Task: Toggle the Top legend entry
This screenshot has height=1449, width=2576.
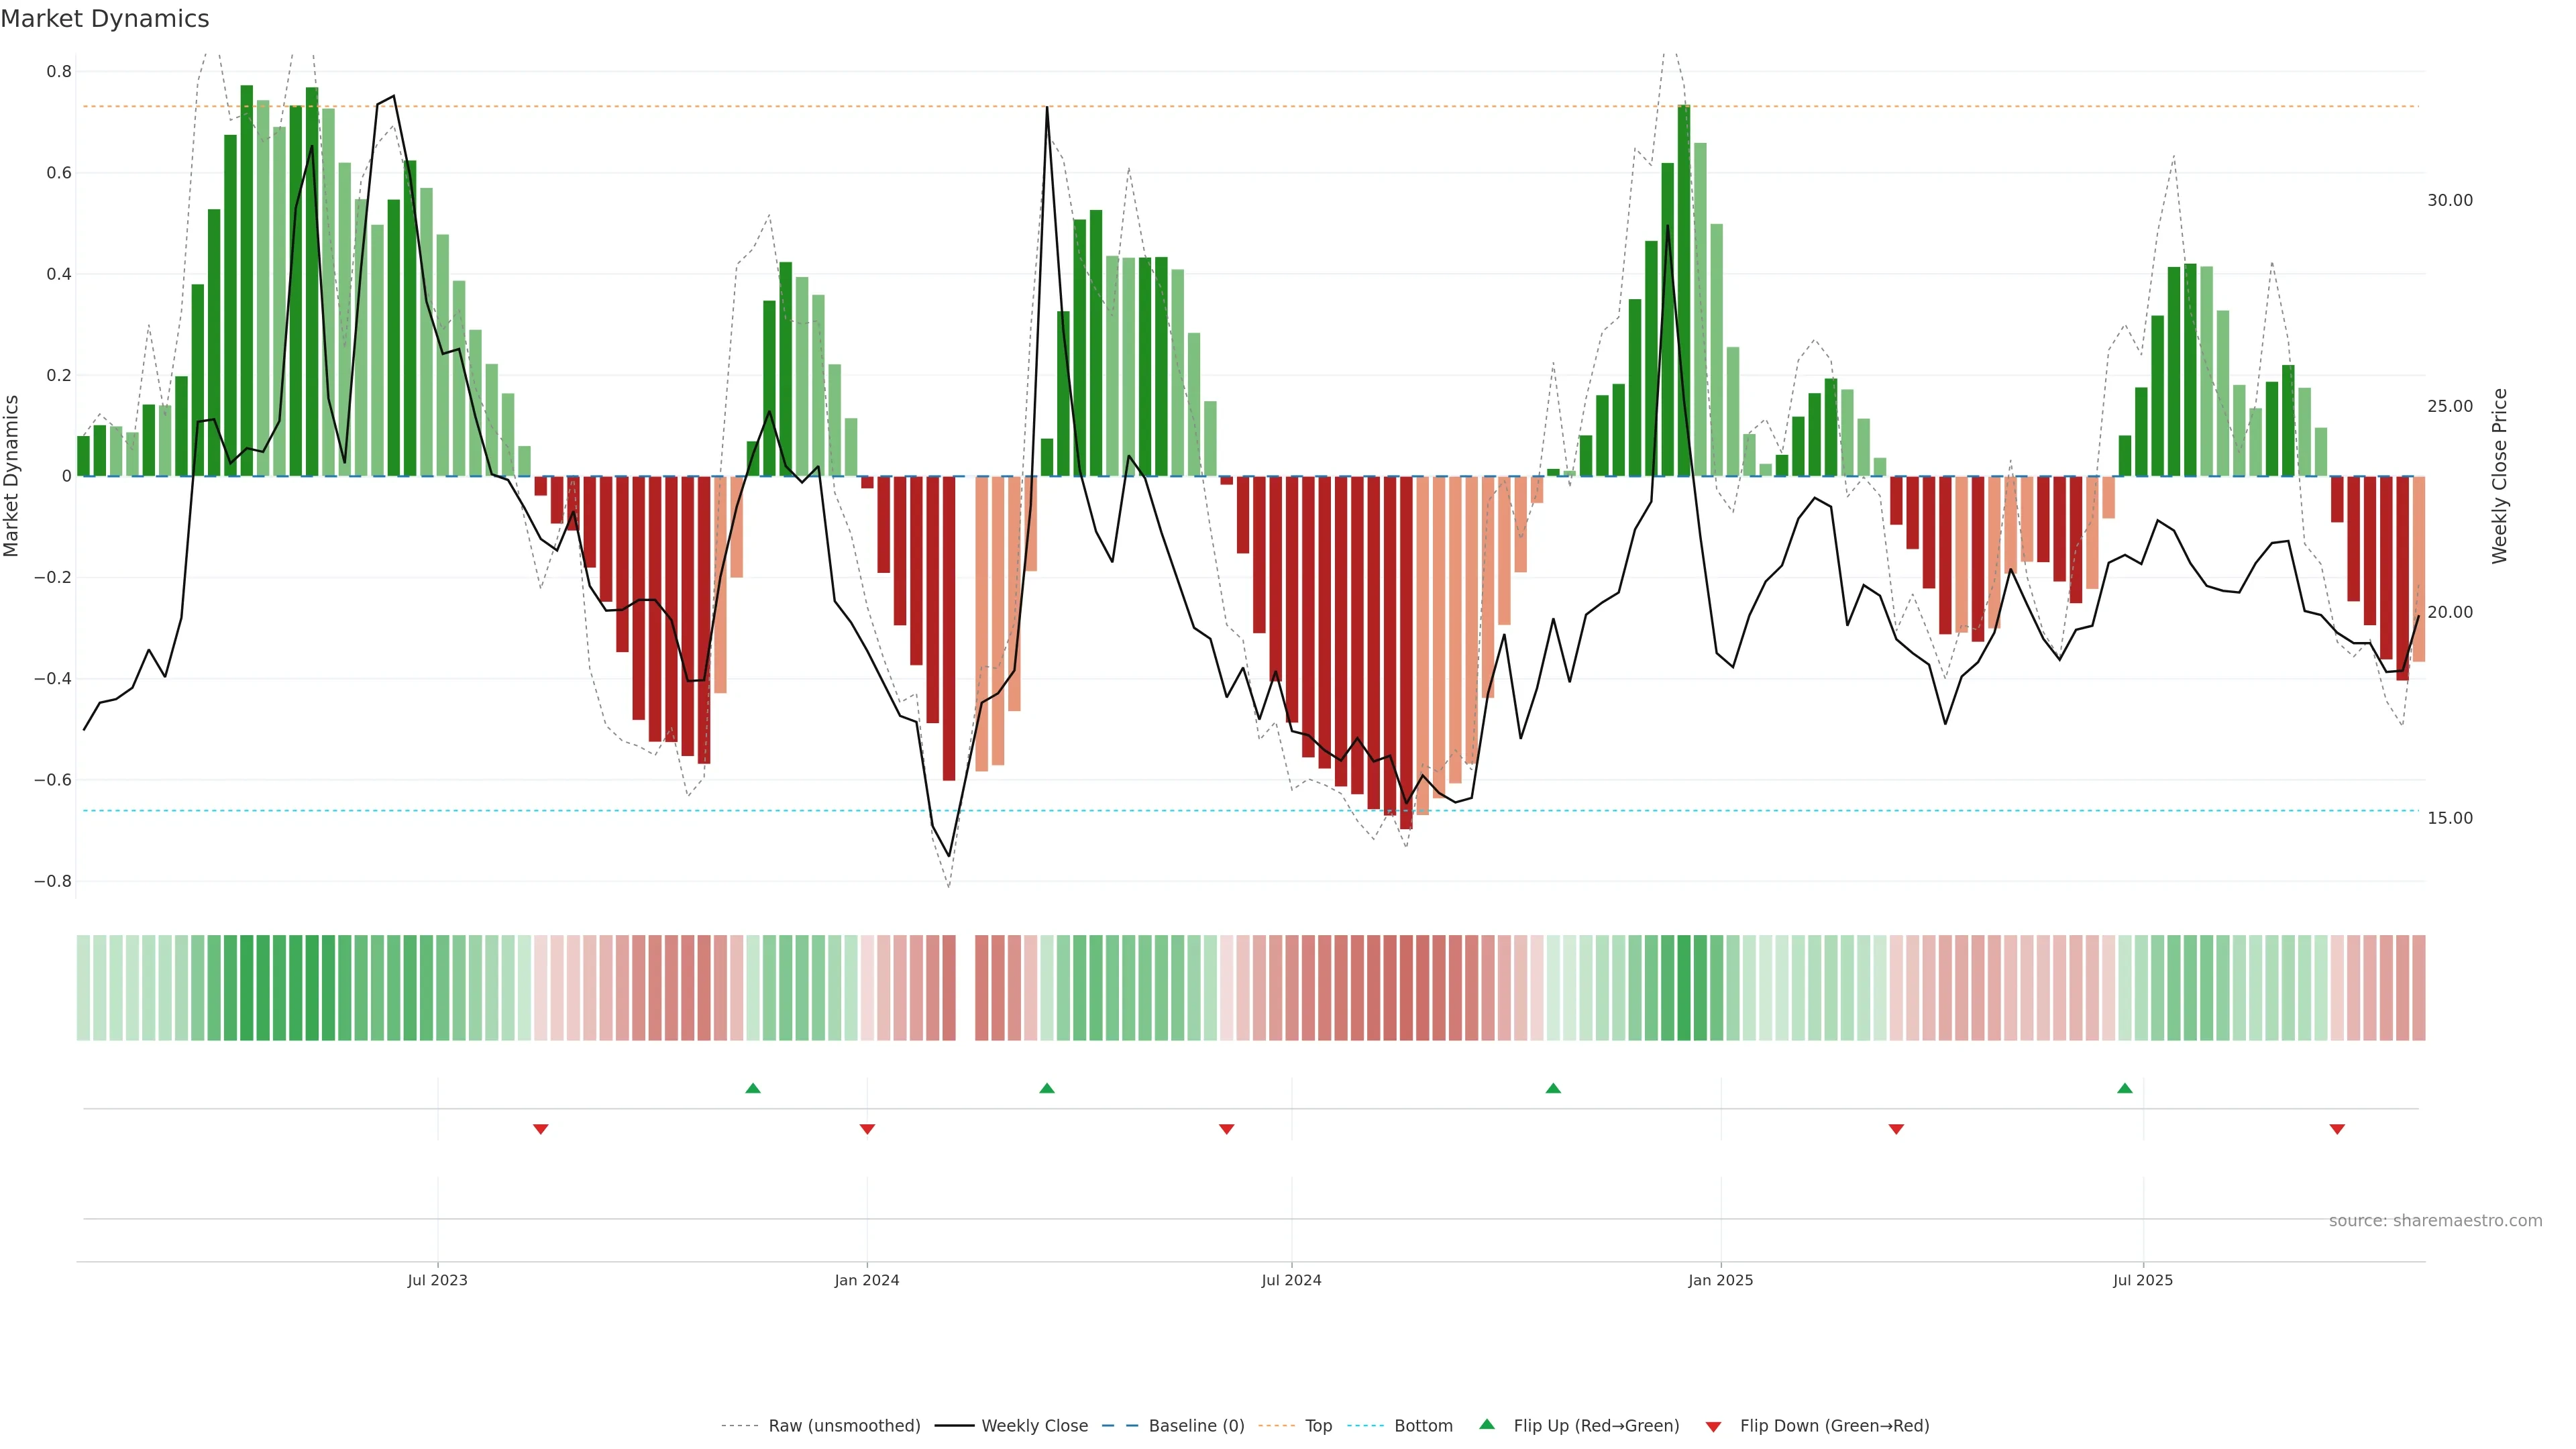Action: [1318, 1426]
